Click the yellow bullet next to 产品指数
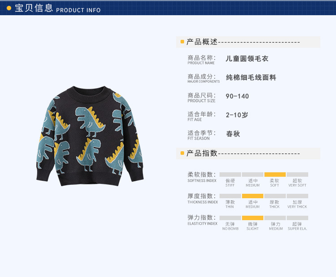 tap(182, 153)
